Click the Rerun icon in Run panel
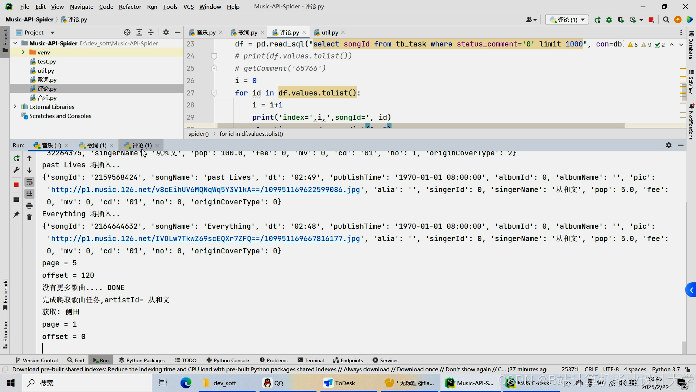This screenshot has height=392, width=696. click(16, 158)
